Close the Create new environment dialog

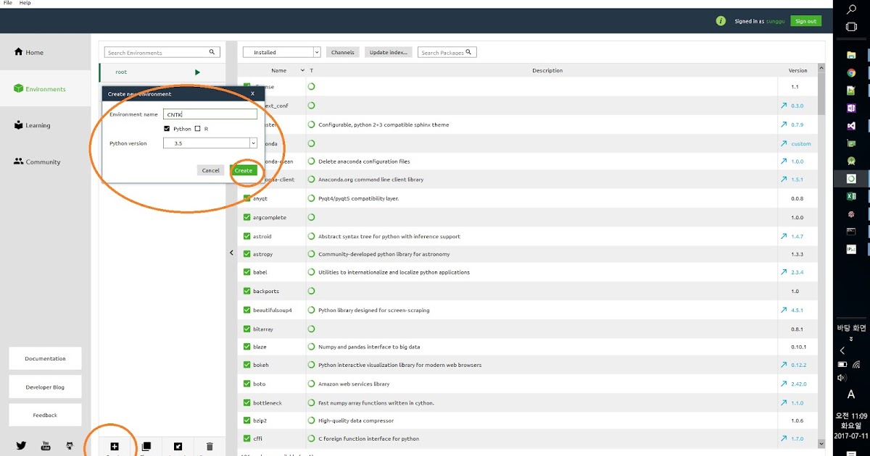pos(252,93)
